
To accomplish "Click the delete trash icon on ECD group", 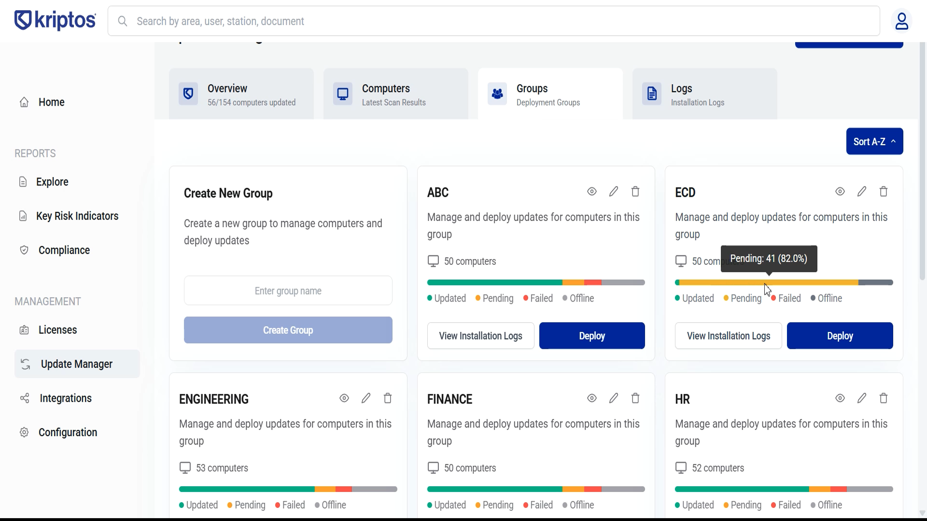I will pyautogui.click(x=883, y=192).
